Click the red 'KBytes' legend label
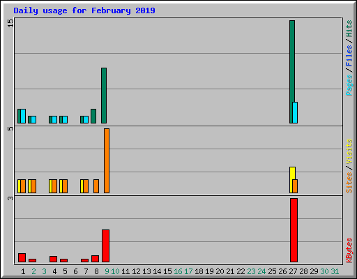 tap(349, 250)
